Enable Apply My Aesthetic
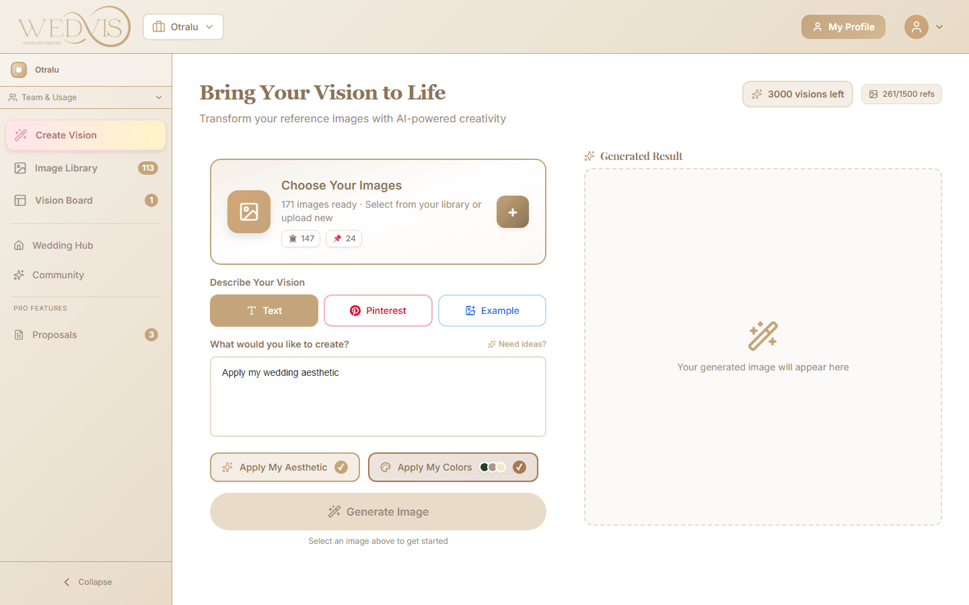Image resolution: width=969 pixels, height=605 pixels. point(285,467)
